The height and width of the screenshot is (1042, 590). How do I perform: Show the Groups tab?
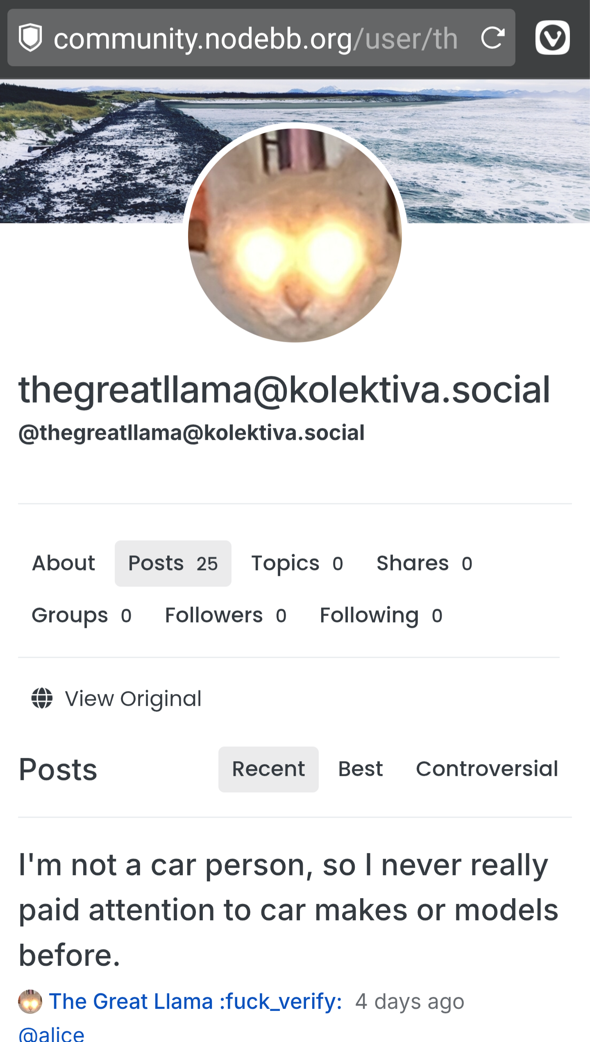(x=82, y=615)
